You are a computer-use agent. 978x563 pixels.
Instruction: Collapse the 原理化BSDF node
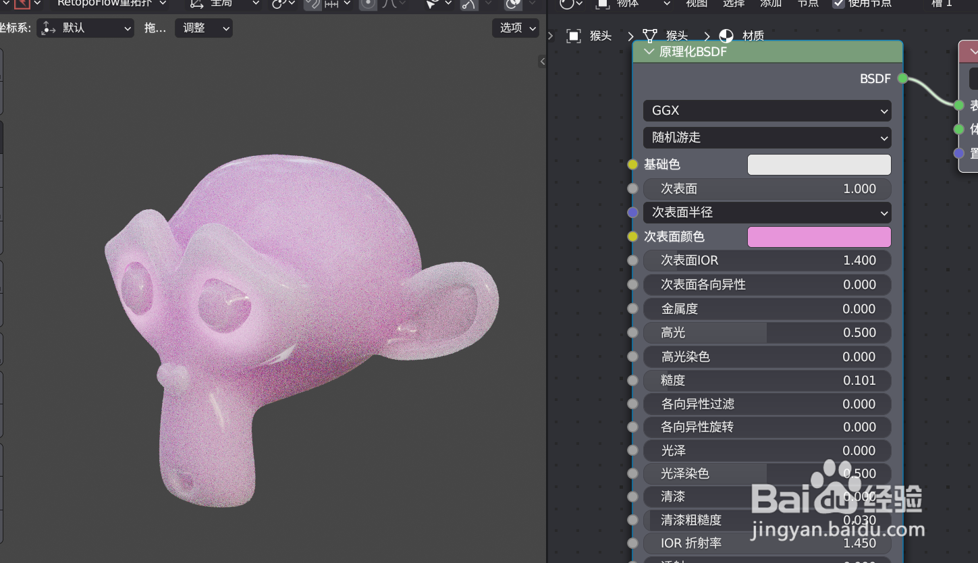[649, 52]
